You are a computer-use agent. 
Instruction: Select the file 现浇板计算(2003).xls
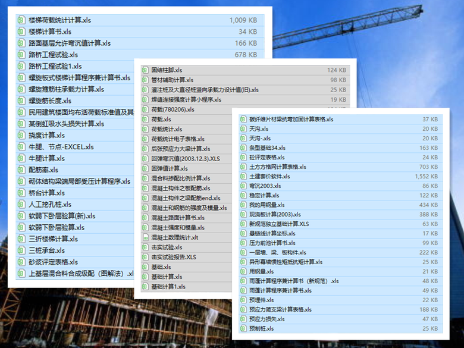tap(271, 215)
